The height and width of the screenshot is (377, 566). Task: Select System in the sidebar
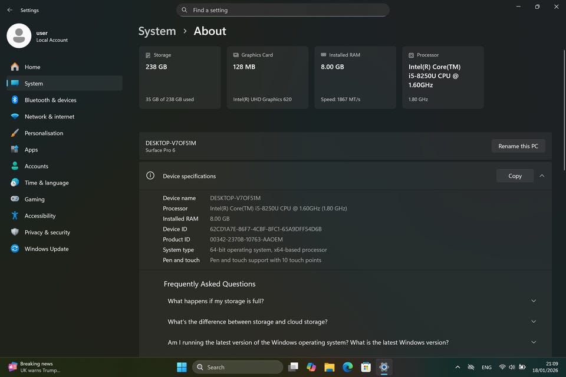point(64,83)
